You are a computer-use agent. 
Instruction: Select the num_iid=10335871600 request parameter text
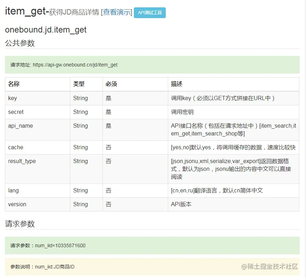tap(60, 245)
